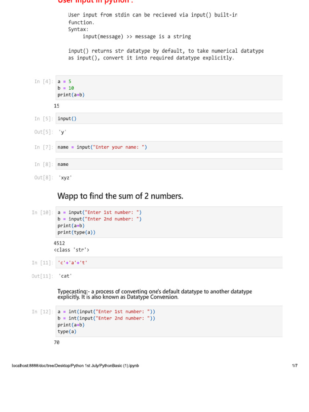
Task: Click the <class 'str'> output line
Action: tap(72, 250)
